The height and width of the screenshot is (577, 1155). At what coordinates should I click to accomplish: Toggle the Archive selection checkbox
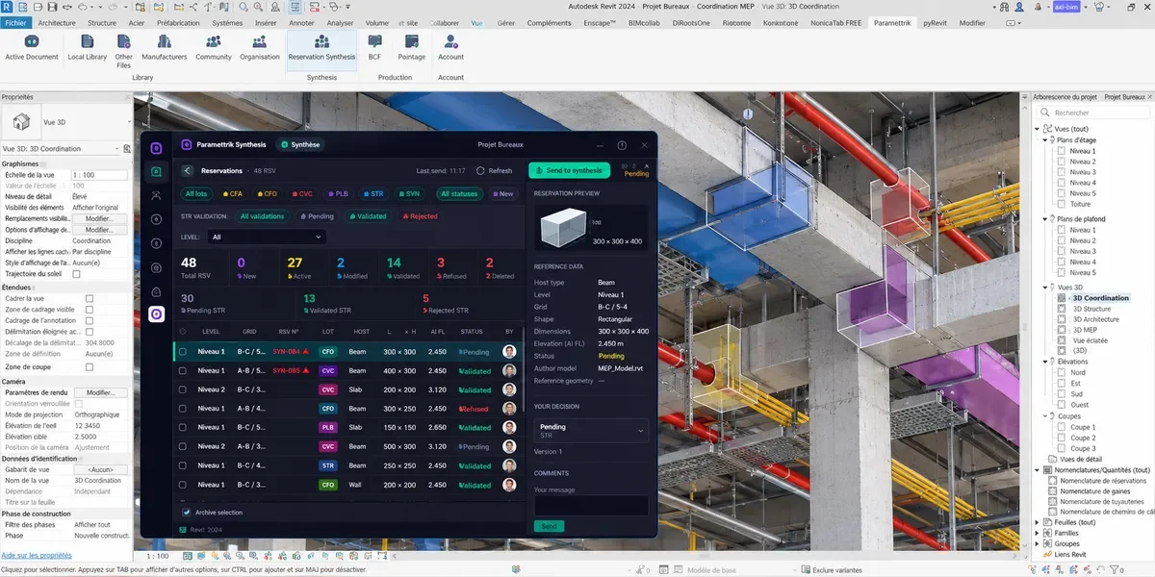[x=187, y=513]
